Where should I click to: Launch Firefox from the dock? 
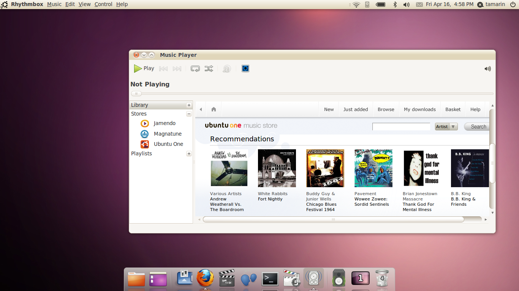point(205,278)
